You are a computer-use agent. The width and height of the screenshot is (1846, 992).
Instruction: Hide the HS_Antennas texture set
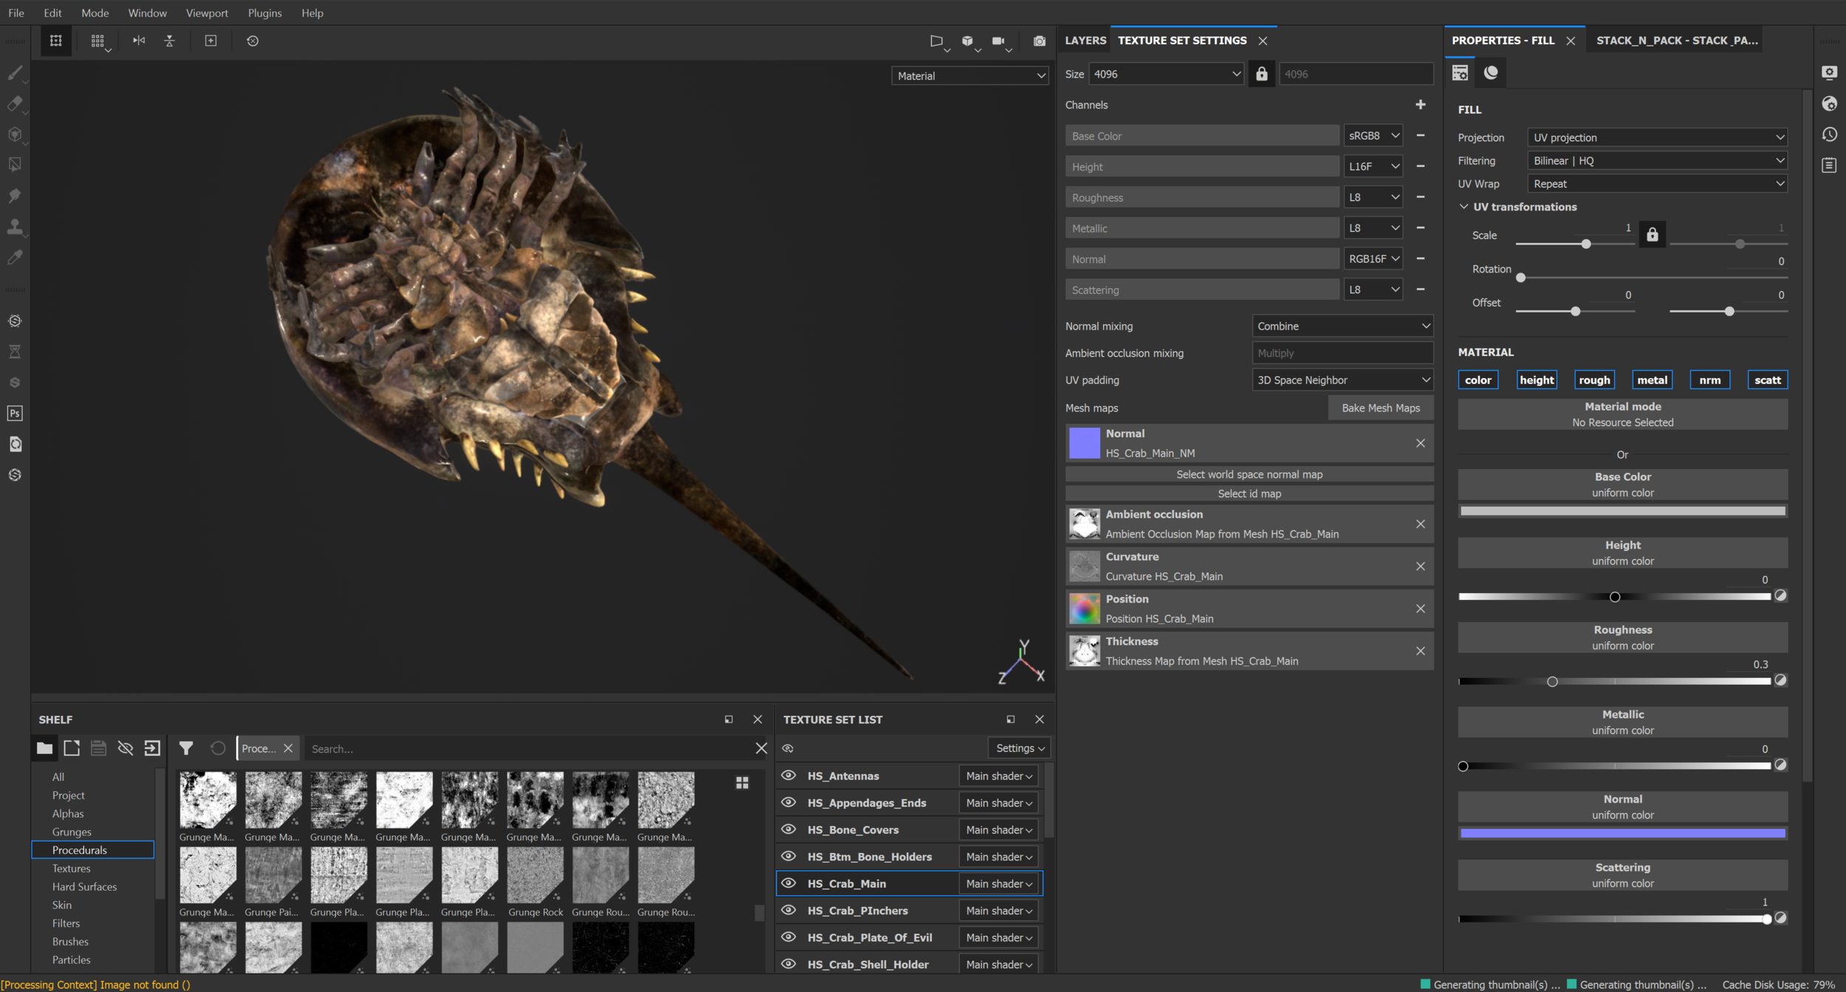789,776
